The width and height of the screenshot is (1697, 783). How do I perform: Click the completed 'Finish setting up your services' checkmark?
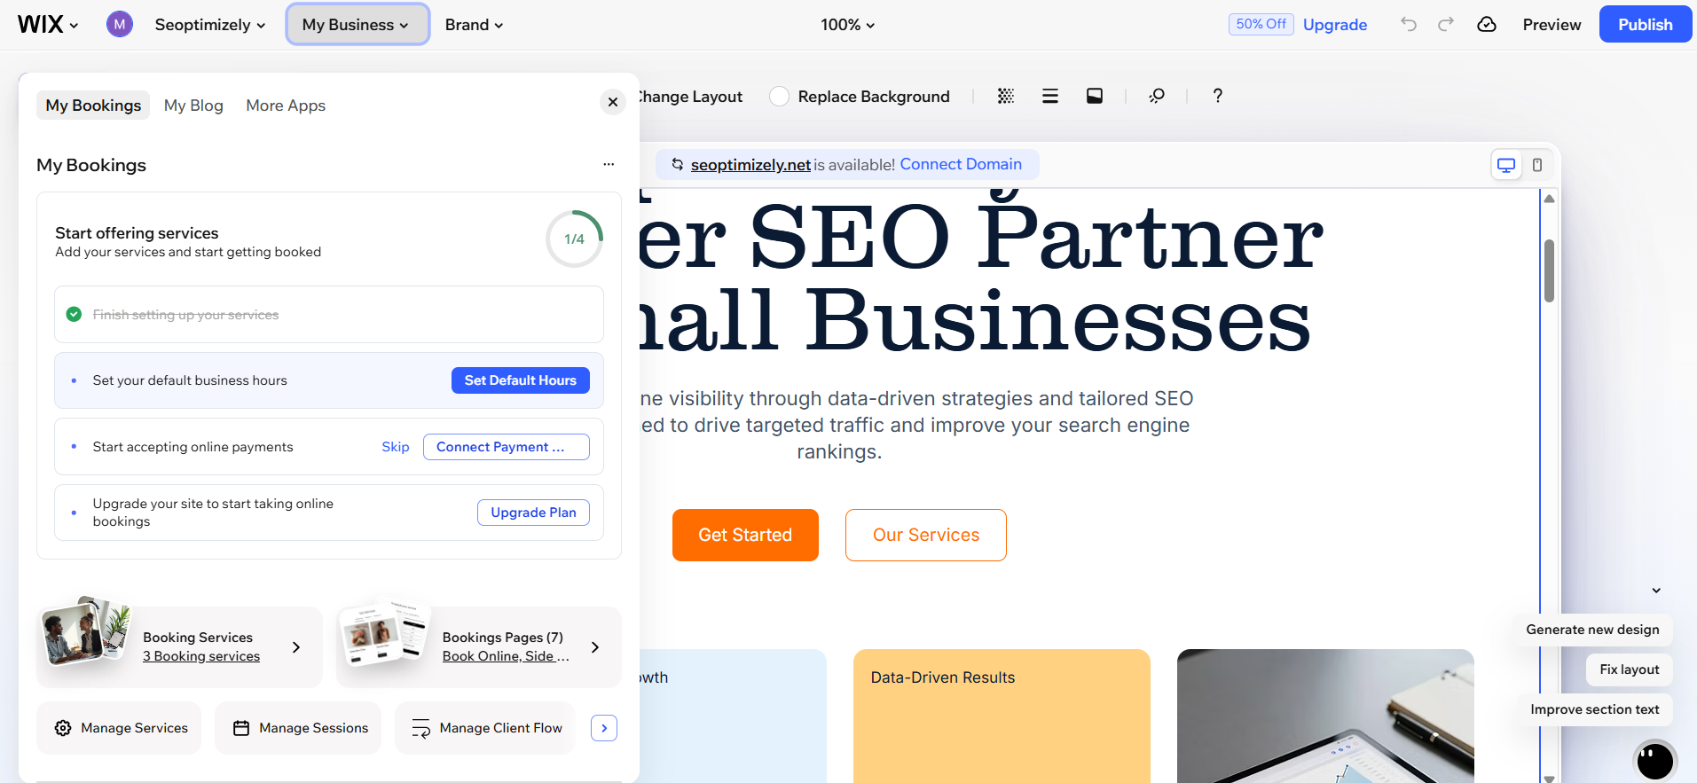(x=75, y=314)
